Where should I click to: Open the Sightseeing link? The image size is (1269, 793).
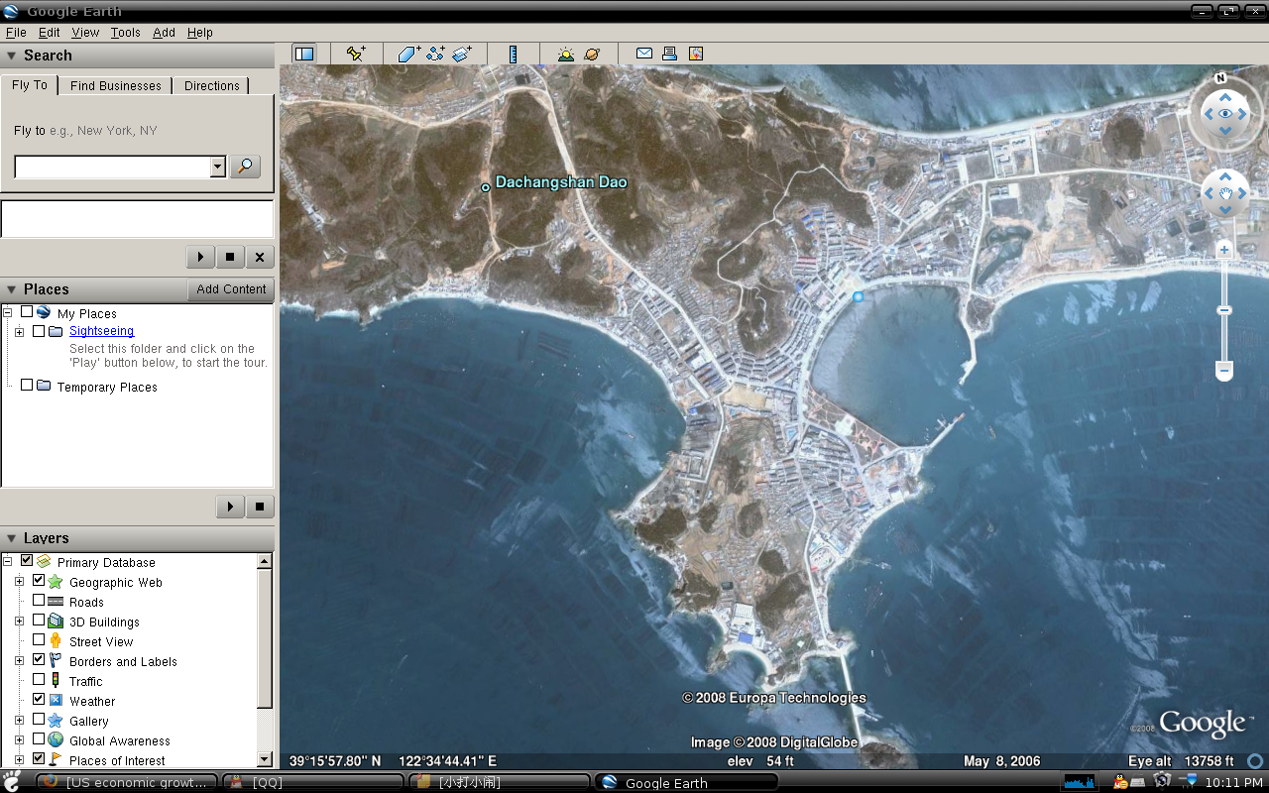tap(101, 331)
